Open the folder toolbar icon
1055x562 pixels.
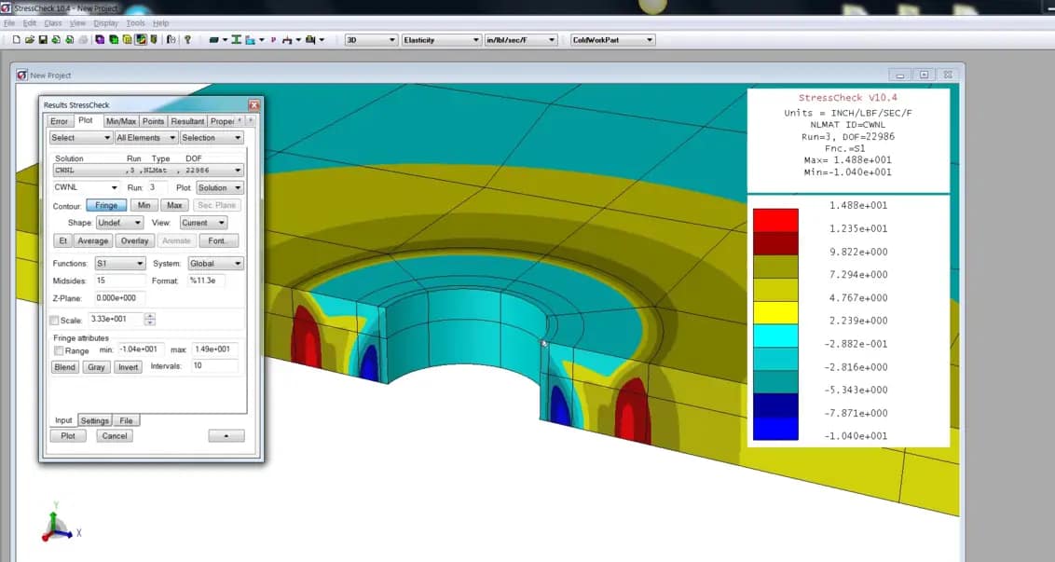point(30,39)
